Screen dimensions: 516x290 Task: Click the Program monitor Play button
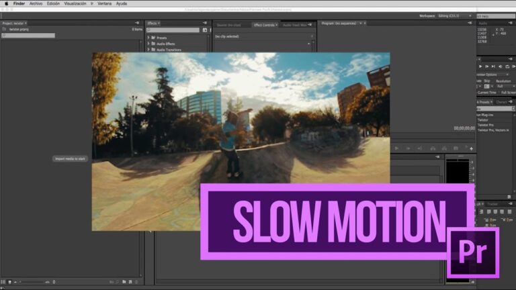click(x=396, y=148)
